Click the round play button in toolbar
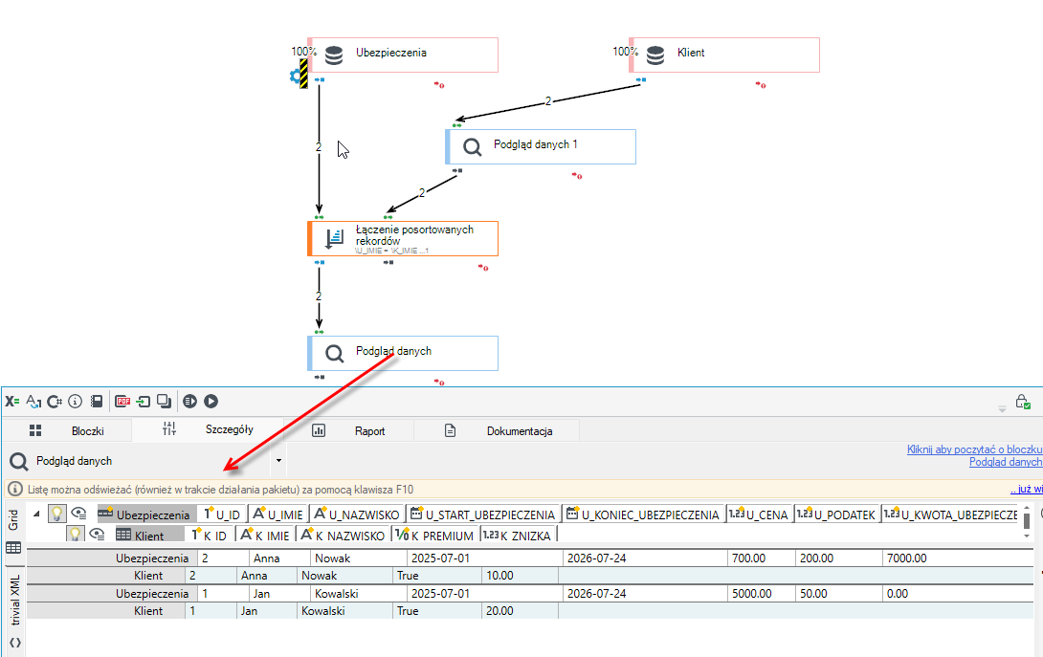The height and width of the screenshot is (657, 1043). (x=211, y=401)
